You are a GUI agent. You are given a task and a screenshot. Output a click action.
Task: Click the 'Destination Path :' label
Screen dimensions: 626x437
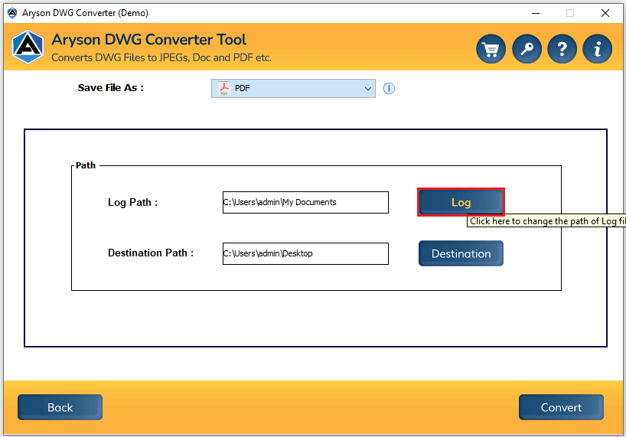point(151,253)
